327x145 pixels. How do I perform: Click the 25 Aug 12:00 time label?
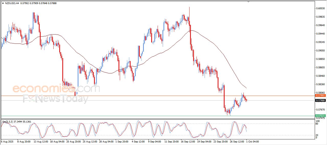click(x=90, y=141)
